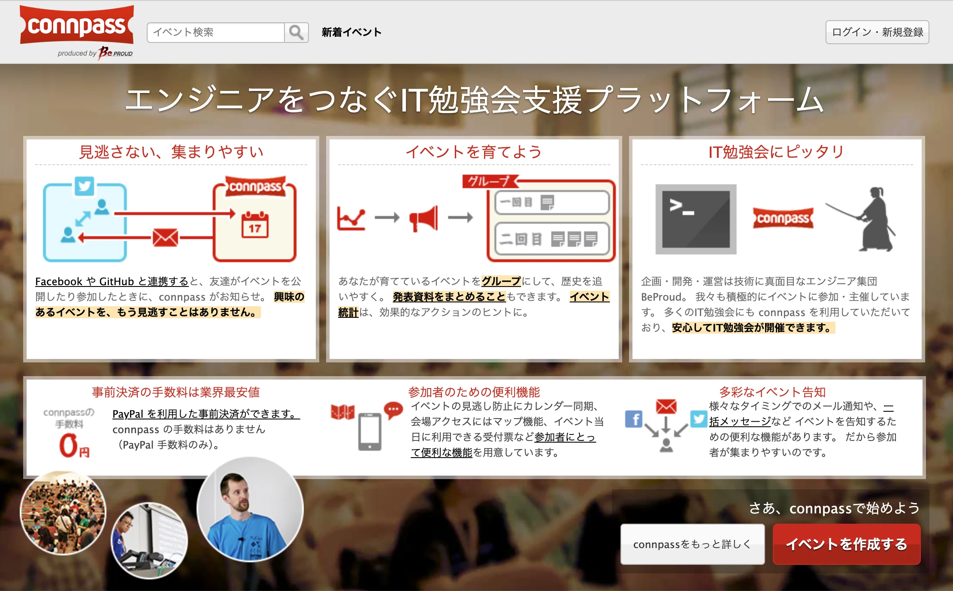
Task: Click the connpass badge between terminal and samurai
Action: tap(783, 218)
